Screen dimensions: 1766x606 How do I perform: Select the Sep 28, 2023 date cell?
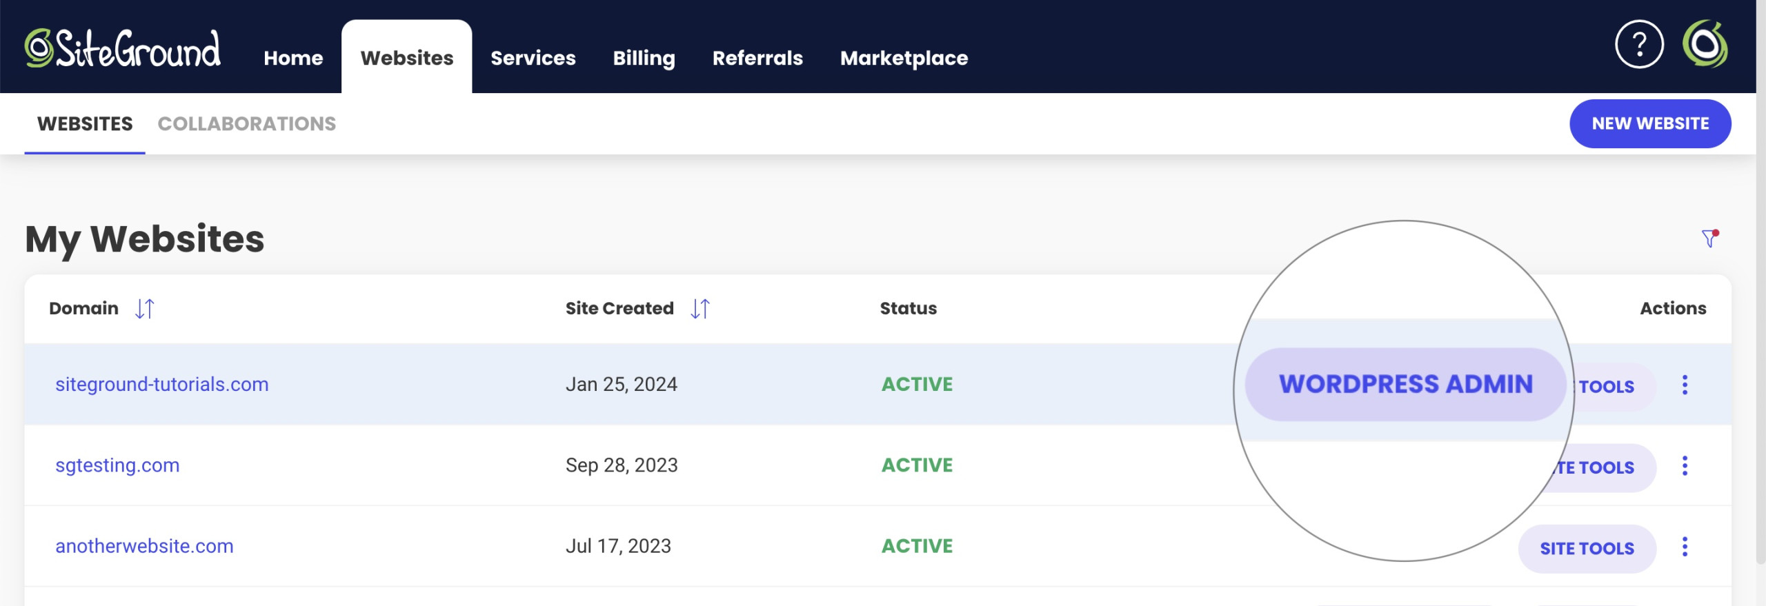point(622,465)
